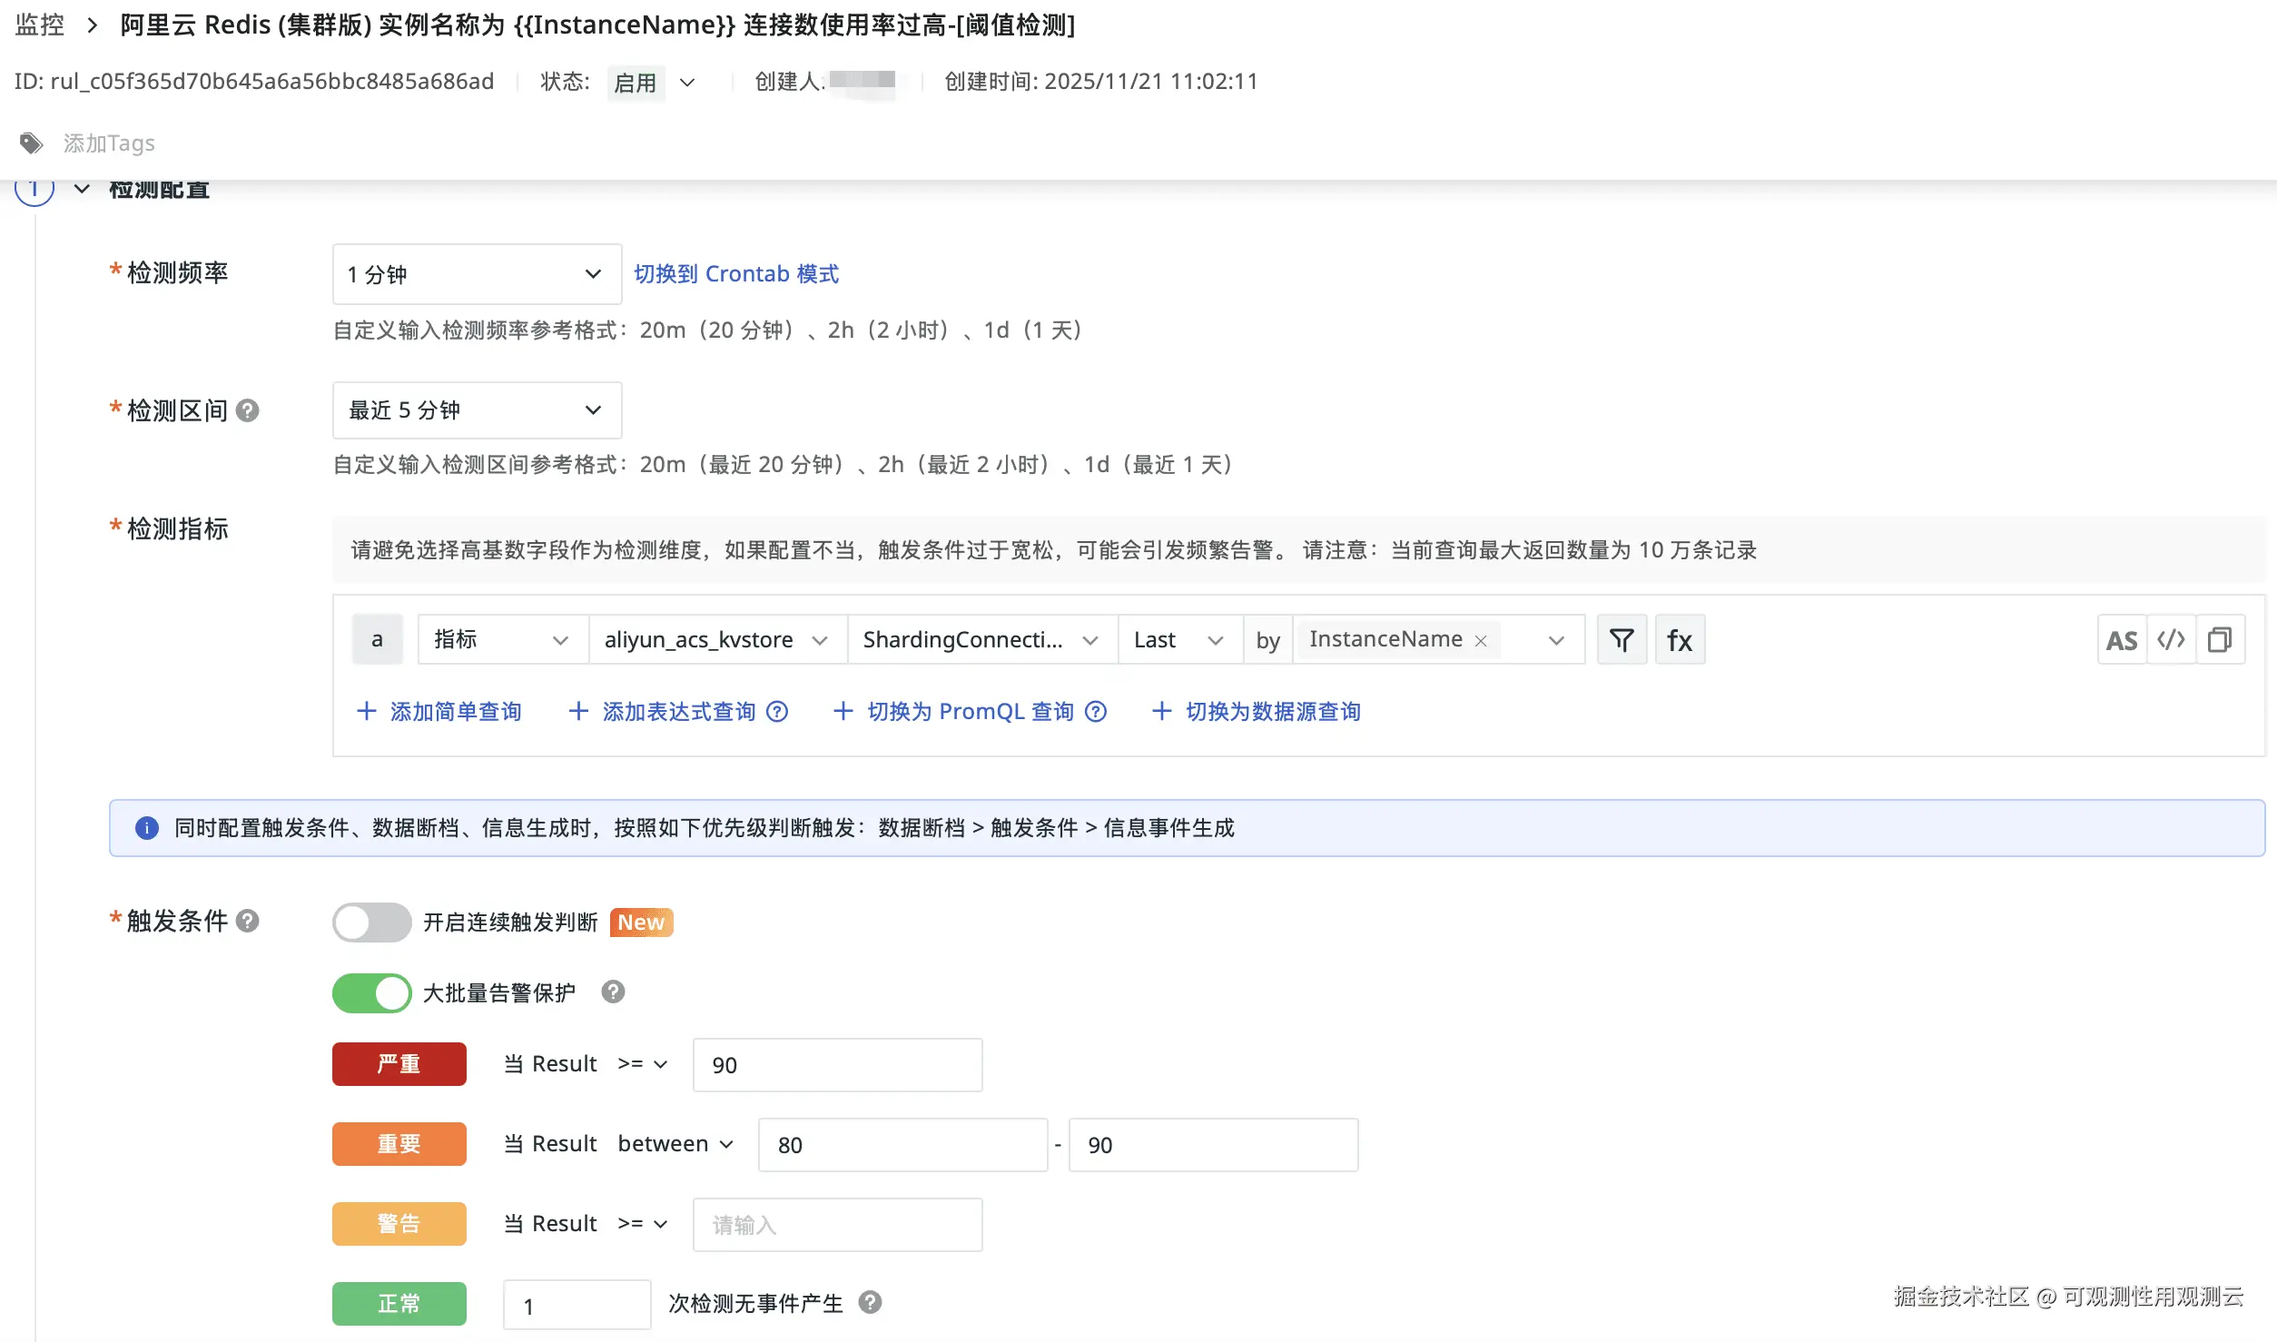Open the 最近 5 分钟 interval dropdown

(x=477, y=410)
